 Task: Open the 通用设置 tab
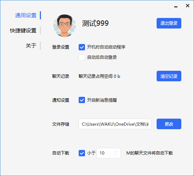pos(26,15)
